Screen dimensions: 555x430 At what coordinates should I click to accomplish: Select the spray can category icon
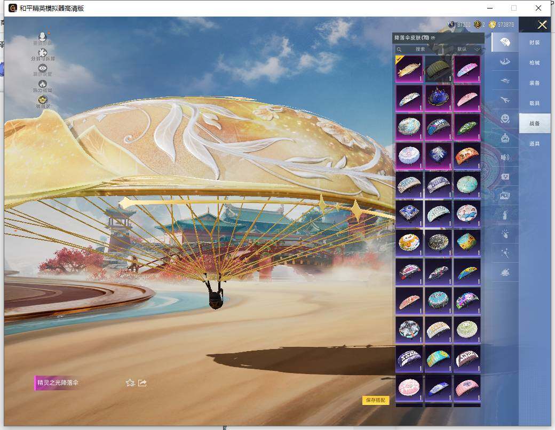point(505,215)
